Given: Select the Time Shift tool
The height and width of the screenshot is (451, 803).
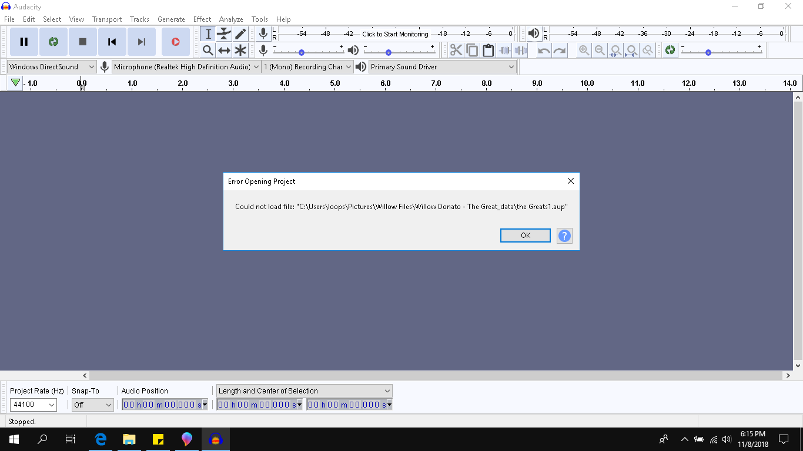Looking at the screenshot, I should 224,51.
